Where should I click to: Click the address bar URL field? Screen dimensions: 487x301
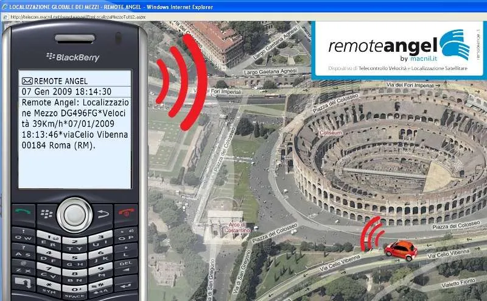click(x=78, y=17)
